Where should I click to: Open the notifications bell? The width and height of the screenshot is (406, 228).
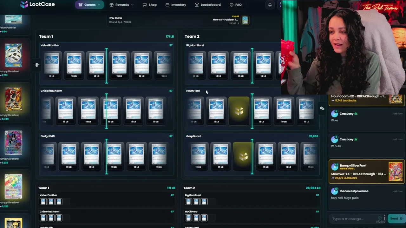(270, 5)
